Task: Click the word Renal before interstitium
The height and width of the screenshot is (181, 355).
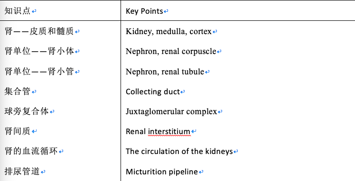Action: point(136,131)
